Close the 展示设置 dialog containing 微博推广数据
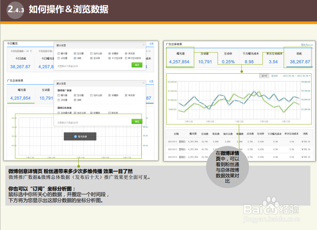Viewport: 317px width, 230px height. [143, 83]
